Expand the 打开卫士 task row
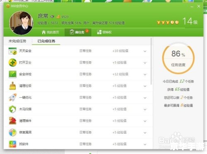The image size is (207, 154). coord(145,63)
